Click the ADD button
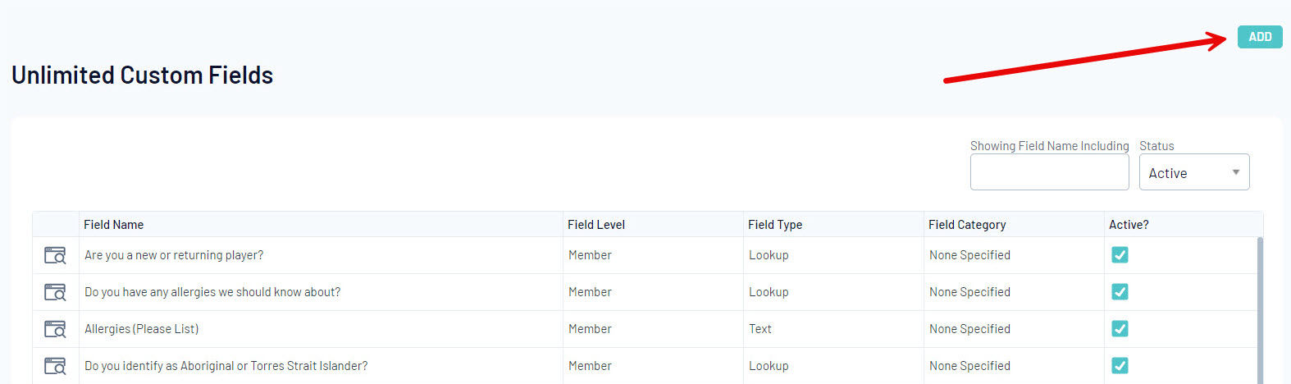Screen dimensions: 1291x384 pos(1260,37)
